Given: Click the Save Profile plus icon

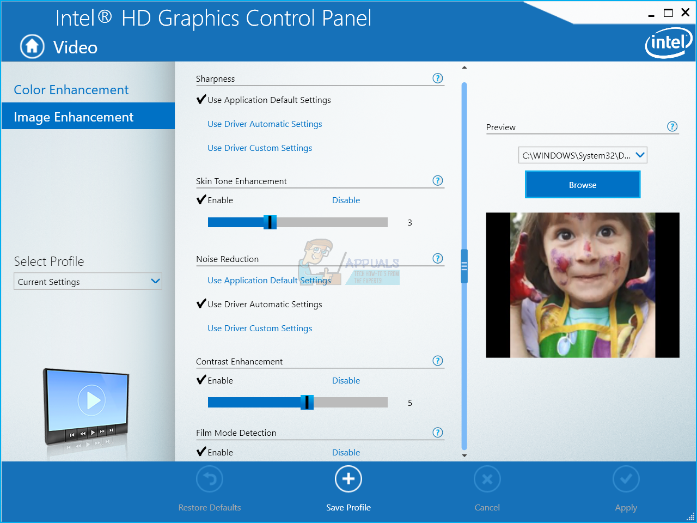Looking at the screenshot, I should pyautogui.click(x=348, y=479).
